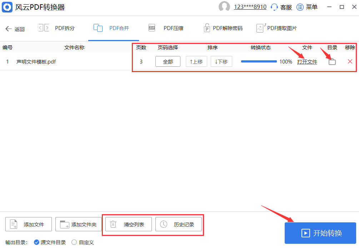Click the 全部 page selection button
The height and width of the screenshot is (252, 359).
[168, 61]
